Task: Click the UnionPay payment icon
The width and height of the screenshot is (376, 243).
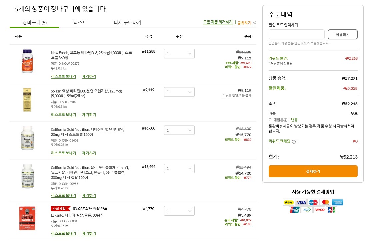Action: click(295, 210)
